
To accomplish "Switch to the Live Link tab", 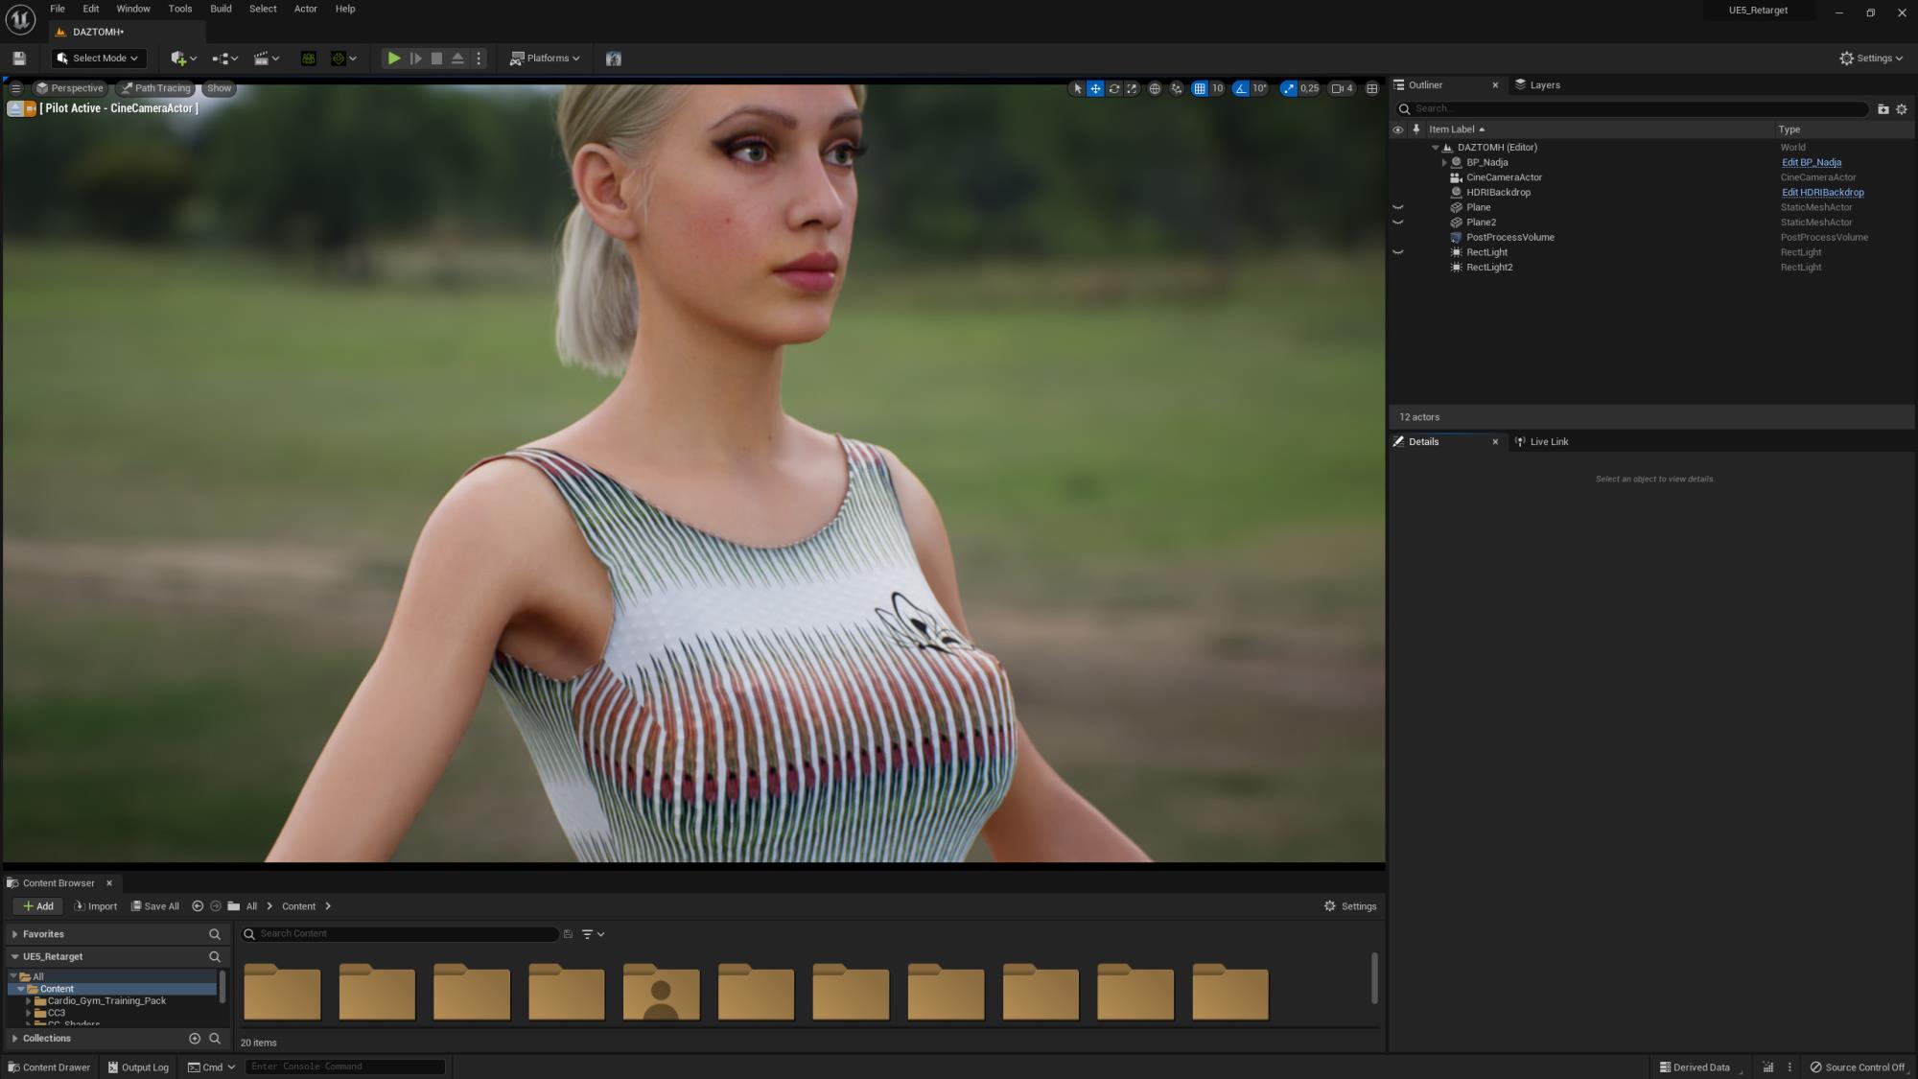I will (x=1541, y=442).
